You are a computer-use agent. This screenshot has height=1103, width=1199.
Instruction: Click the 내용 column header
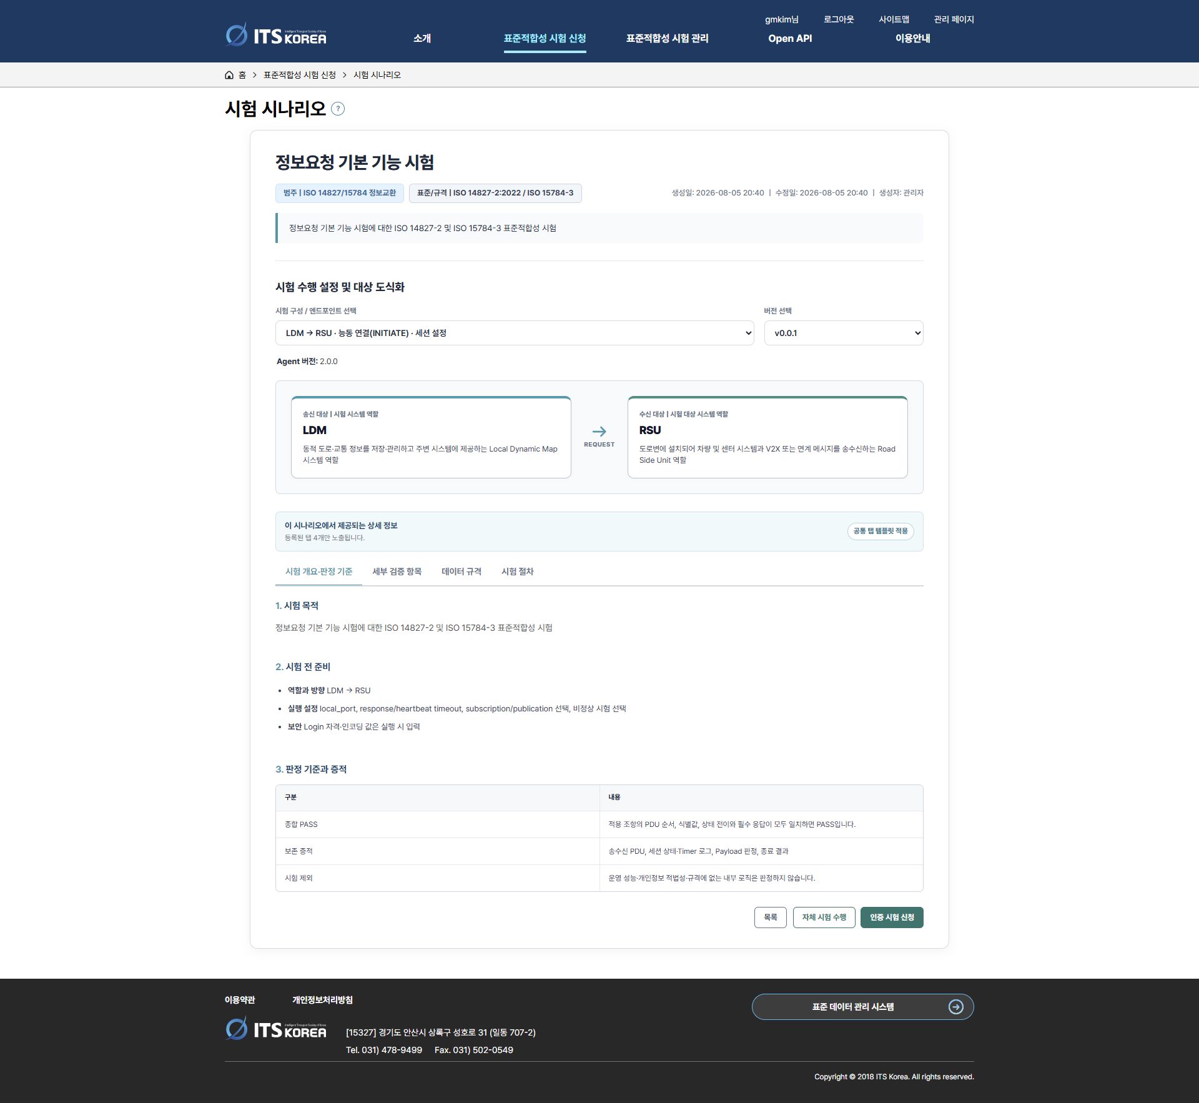coord(761,798)
